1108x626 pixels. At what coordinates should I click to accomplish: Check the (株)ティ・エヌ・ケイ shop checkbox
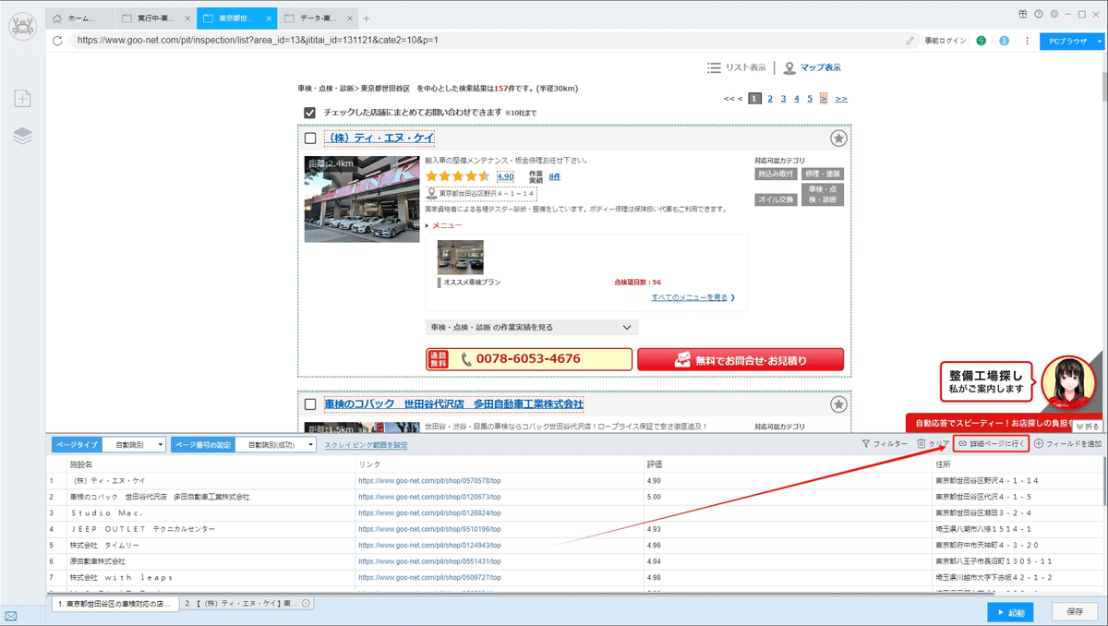(x=310, y=138)
